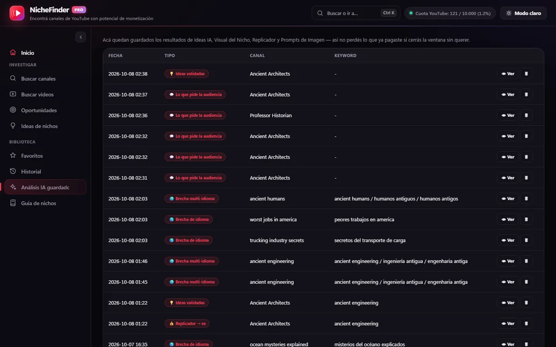Open Buscar videos from the sidebar

tap(45, 94)
